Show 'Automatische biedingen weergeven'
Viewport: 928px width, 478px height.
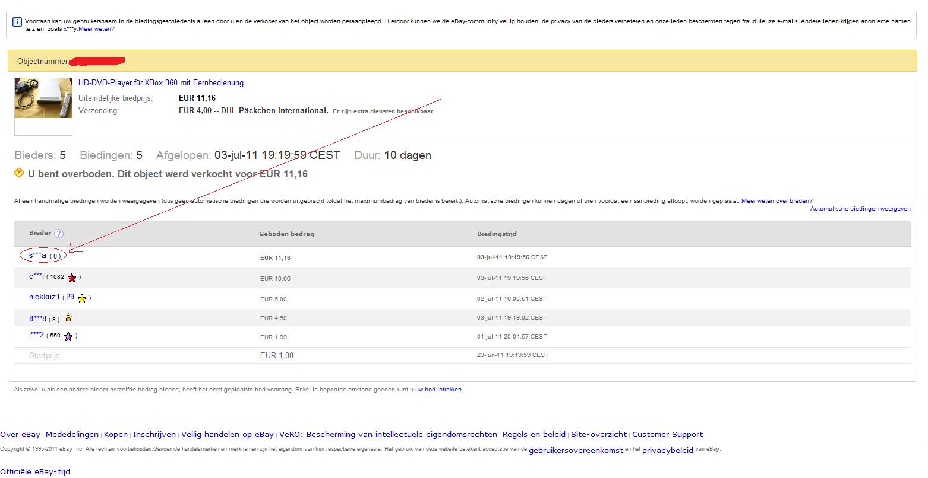pyautogui.click(x=860, y=209)
